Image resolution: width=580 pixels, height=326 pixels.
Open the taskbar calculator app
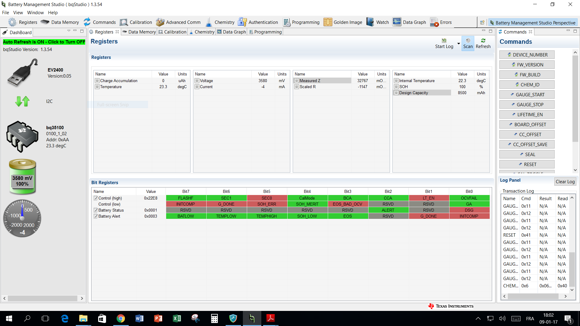click(x=214, y=318)
